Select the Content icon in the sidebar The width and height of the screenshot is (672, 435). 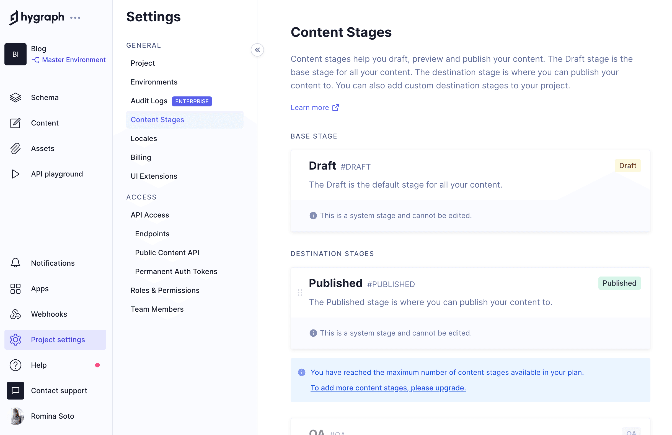pos(15,123)
